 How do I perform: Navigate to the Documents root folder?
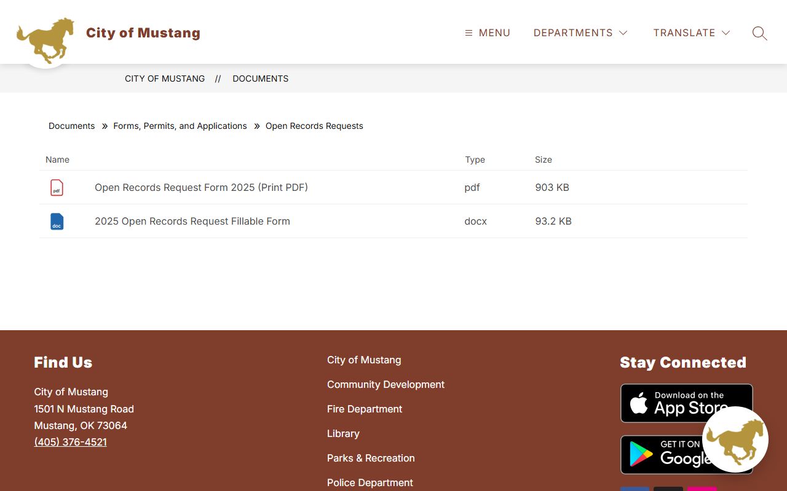pyautogui.click(x=72, y=126)
